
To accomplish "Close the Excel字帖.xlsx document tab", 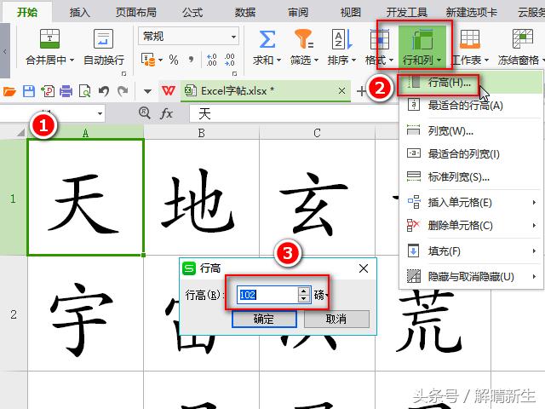I will [x=342, y=91].
